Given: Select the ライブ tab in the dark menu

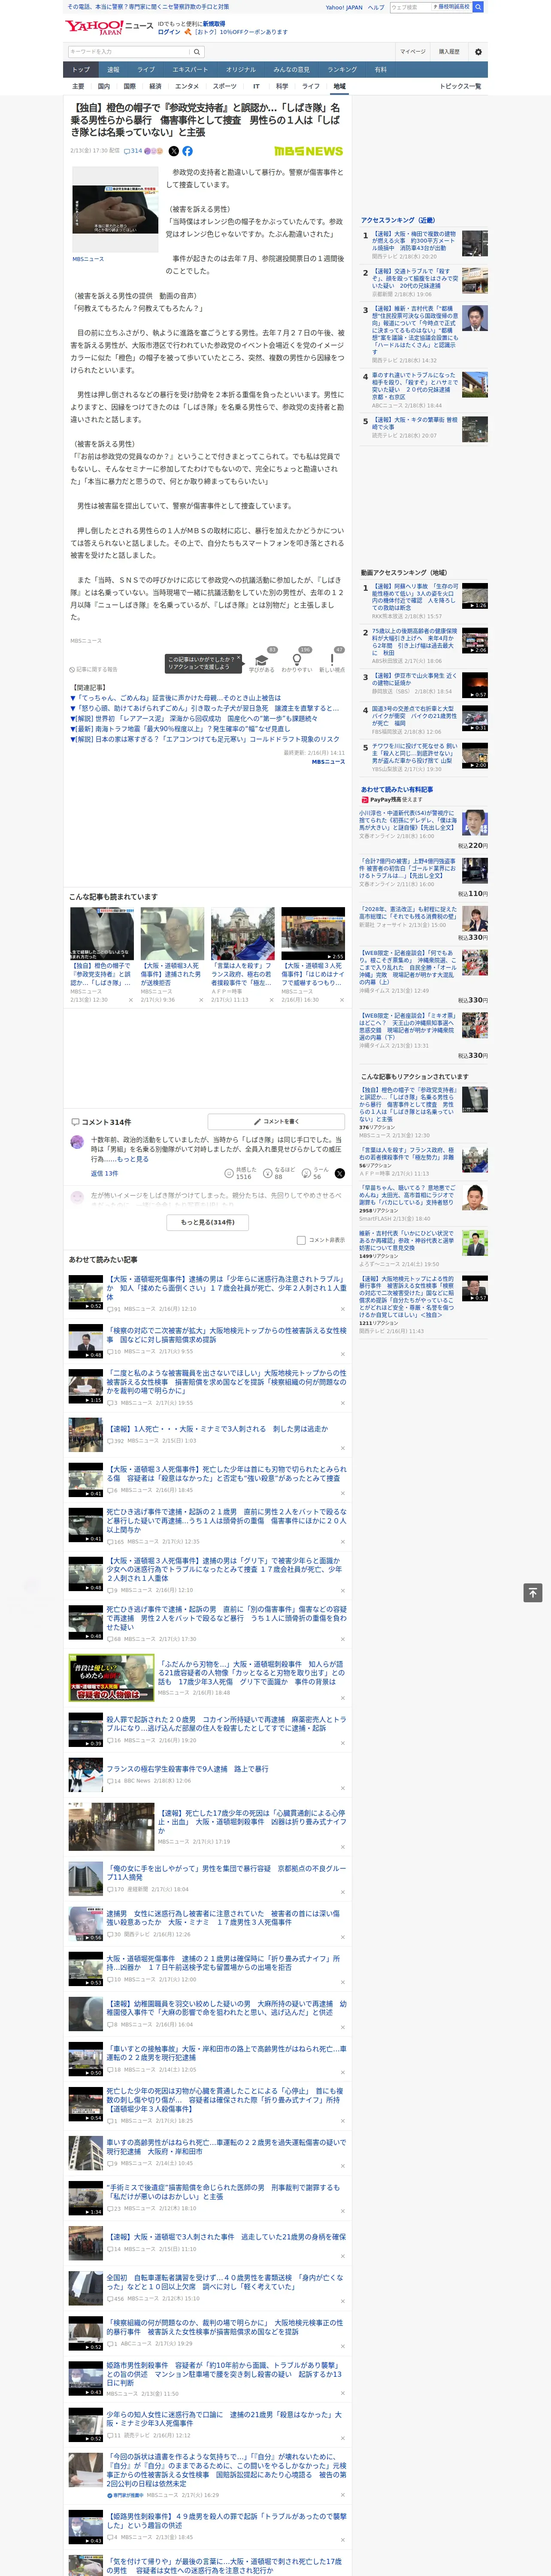Looking at the screenshot, I should coord(146,69).
